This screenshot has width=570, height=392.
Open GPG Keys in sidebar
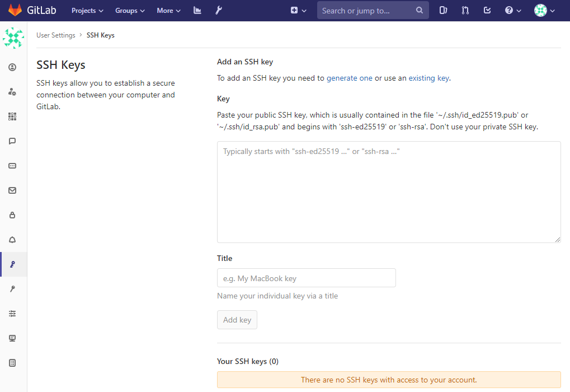(x=12, y=289)
